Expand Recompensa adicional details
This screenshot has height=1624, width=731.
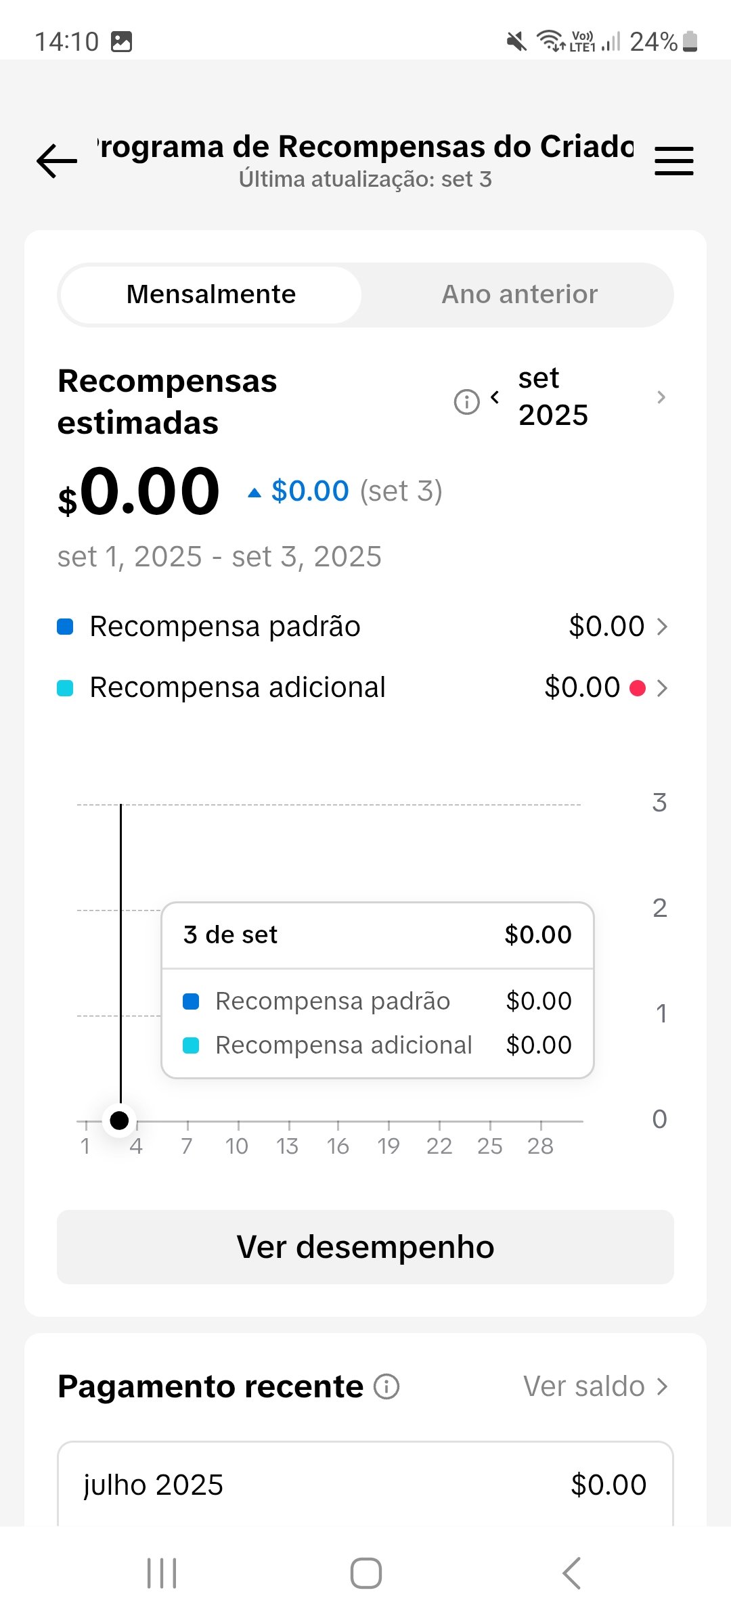click(x=662, y=688)
